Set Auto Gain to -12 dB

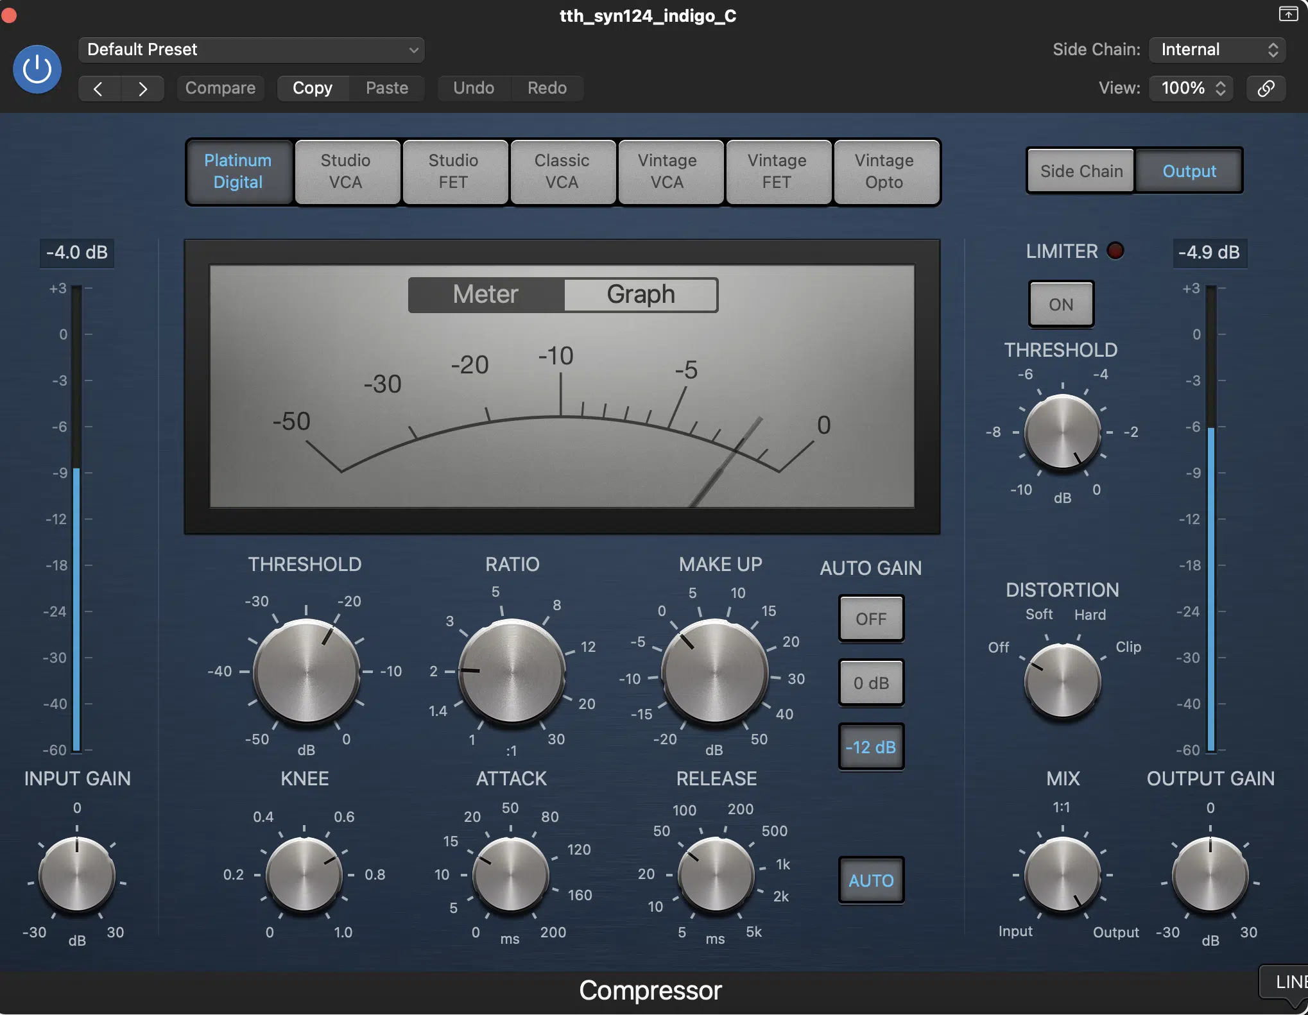[871, 747]
